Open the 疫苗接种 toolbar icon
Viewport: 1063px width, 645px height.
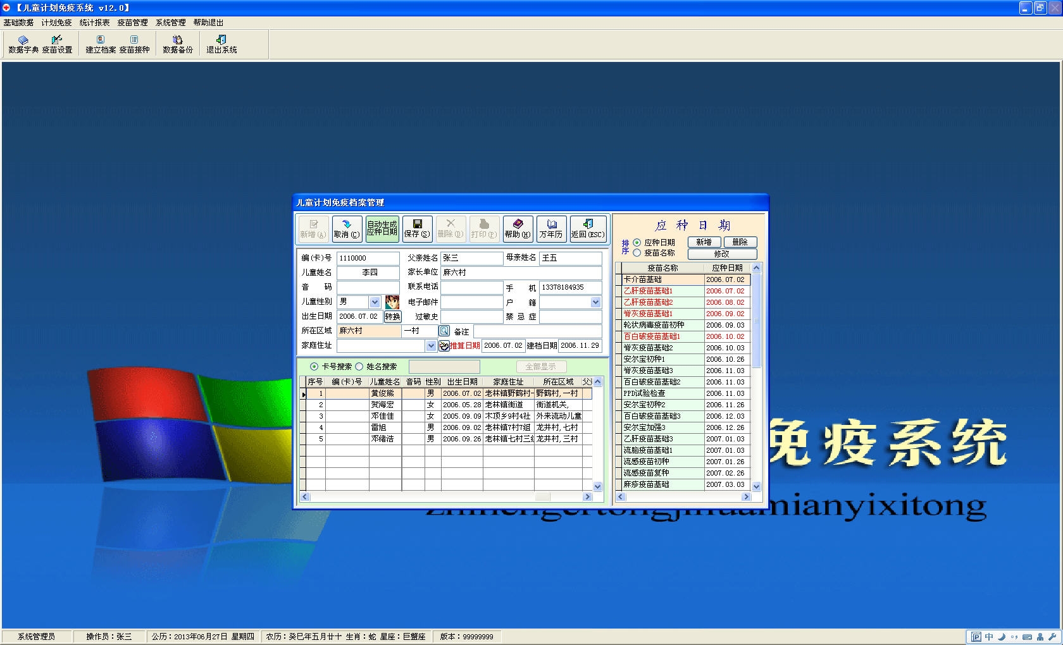134,44
